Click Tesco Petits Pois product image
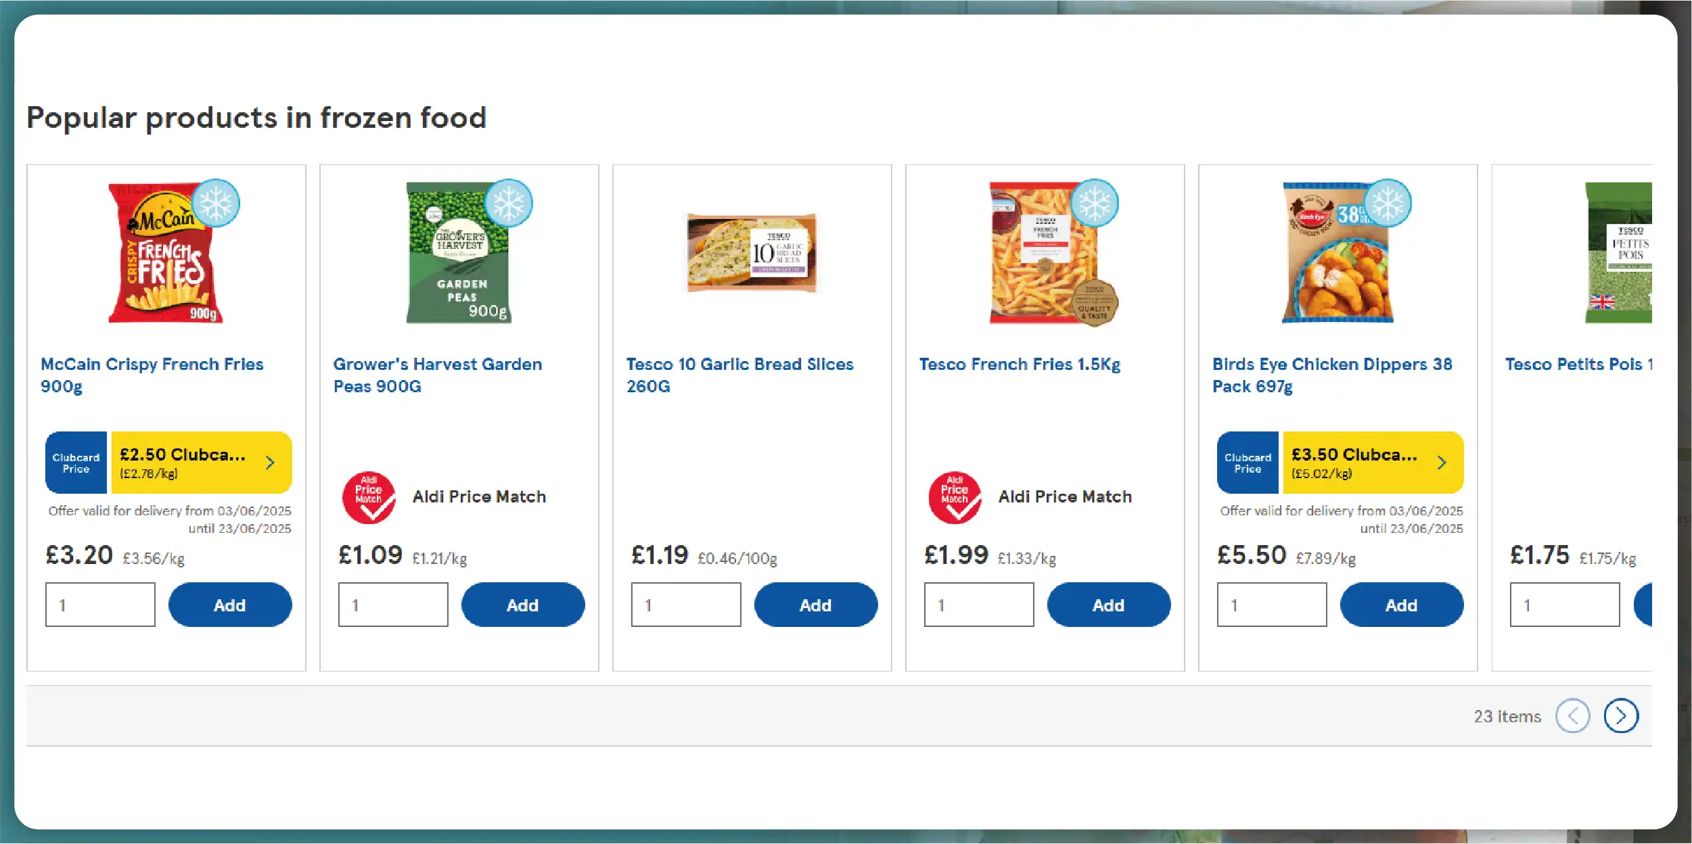Image resolution: width=1692 pixels, height=844 pixels. pos(1618,253)
